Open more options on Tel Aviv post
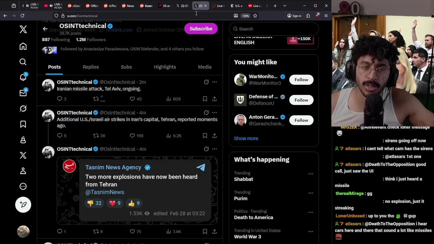 click(214, 82)
